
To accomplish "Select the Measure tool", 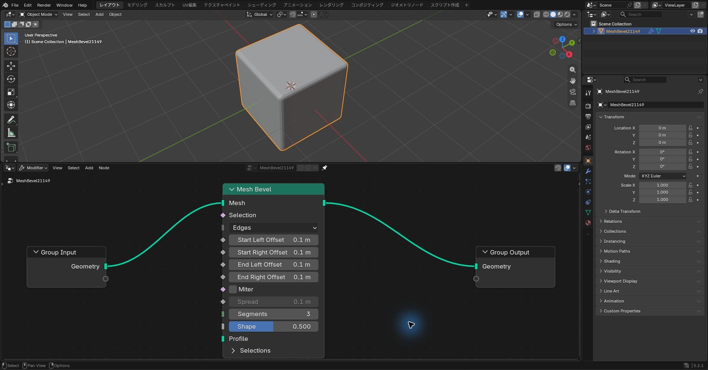I will coord(11,133).
